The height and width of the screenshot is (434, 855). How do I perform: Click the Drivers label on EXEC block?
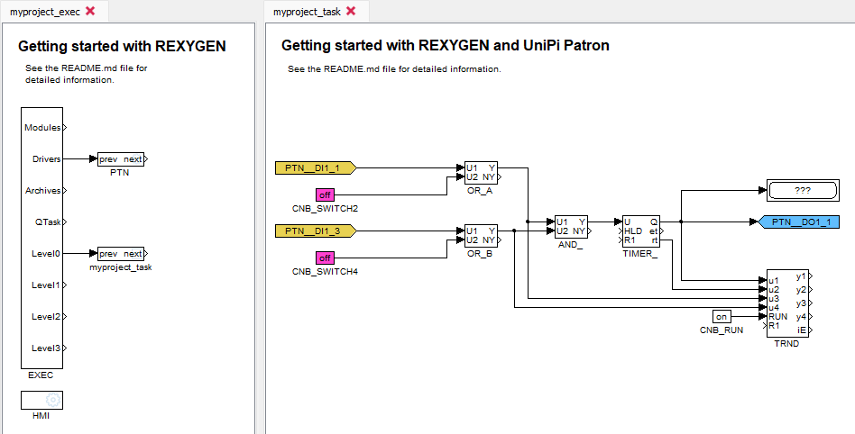point(46,159)
